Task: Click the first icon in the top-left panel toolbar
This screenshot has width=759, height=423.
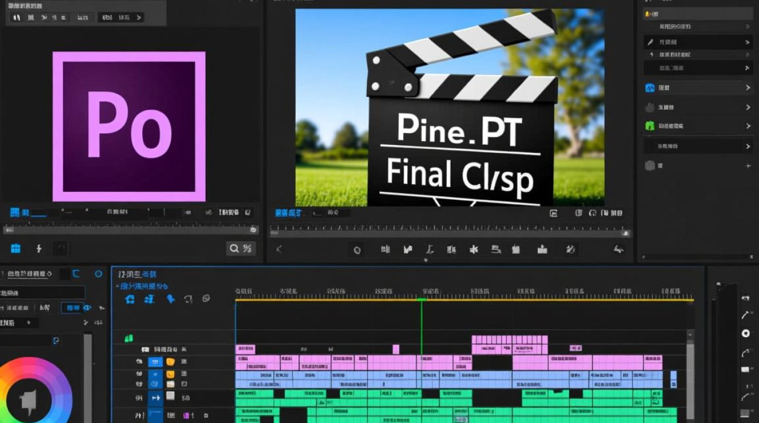Action: [16, 17]
